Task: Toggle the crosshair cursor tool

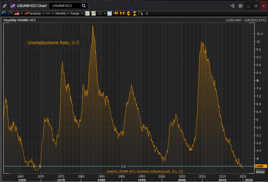Action: [x=99, y=13]
